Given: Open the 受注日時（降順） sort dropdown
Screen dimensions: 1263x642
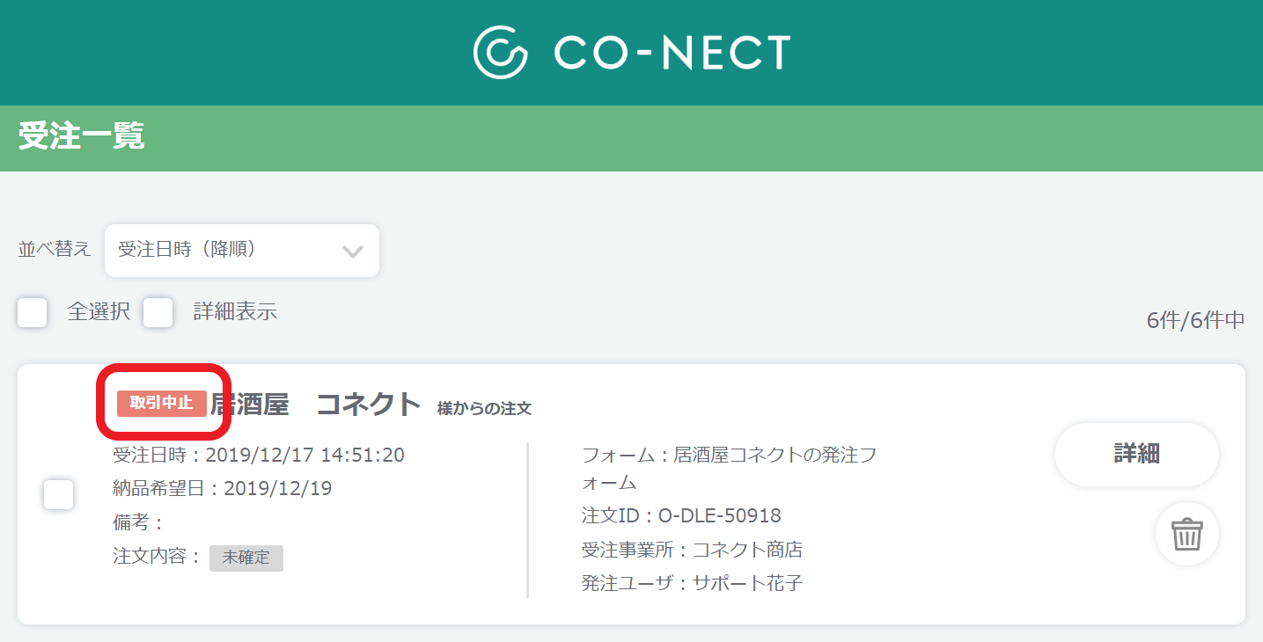Looking at the screenshot, I should coord(242,251).
